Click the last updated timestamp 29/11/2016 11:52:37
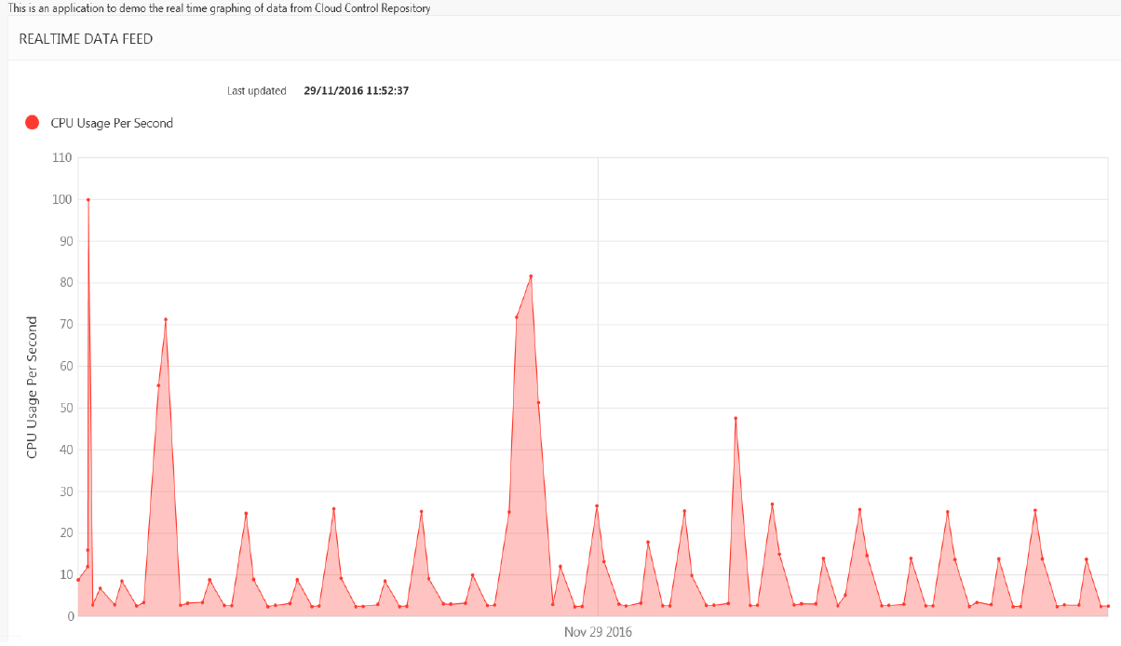The height and width of the screenshot is (646, 1121). point(357,91)
